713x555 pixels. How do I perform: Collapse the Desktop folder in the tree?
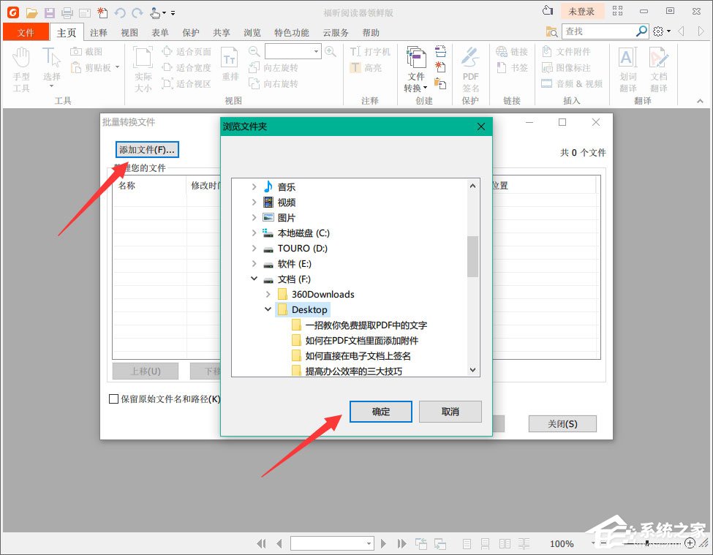coord(268,309)
